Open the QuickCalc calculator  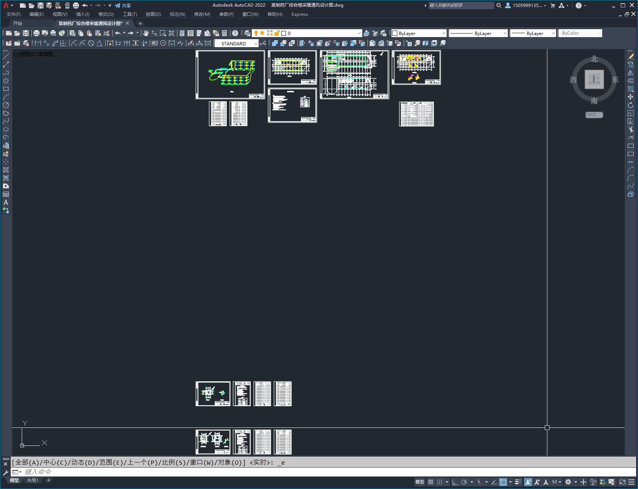tap(224, 33)
